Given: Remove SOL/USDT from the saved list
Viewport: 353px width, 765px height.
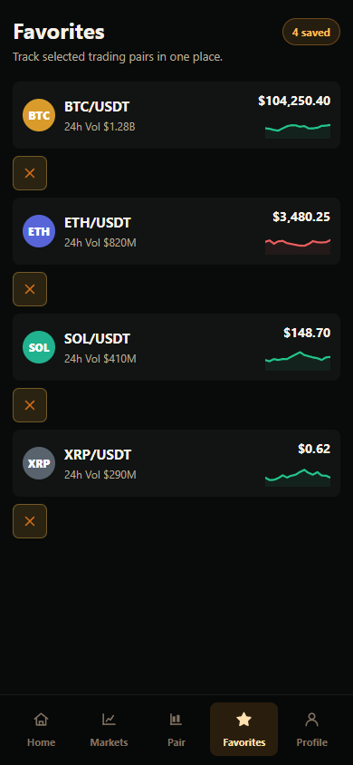Looking at the screenshot, I should (x=30, y=405).
